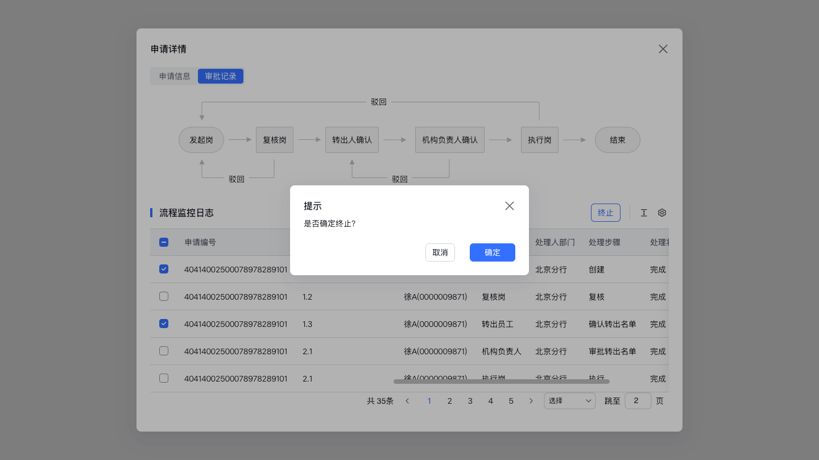Go to previous page arrow
The width and height of the screenshot is (819, 460).
[407, 401]
